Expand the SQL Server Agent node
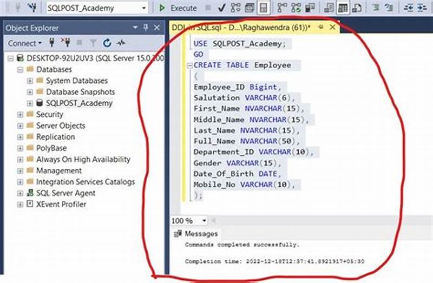The width and height of the screenshot is (433, 283). pos(20,193)
